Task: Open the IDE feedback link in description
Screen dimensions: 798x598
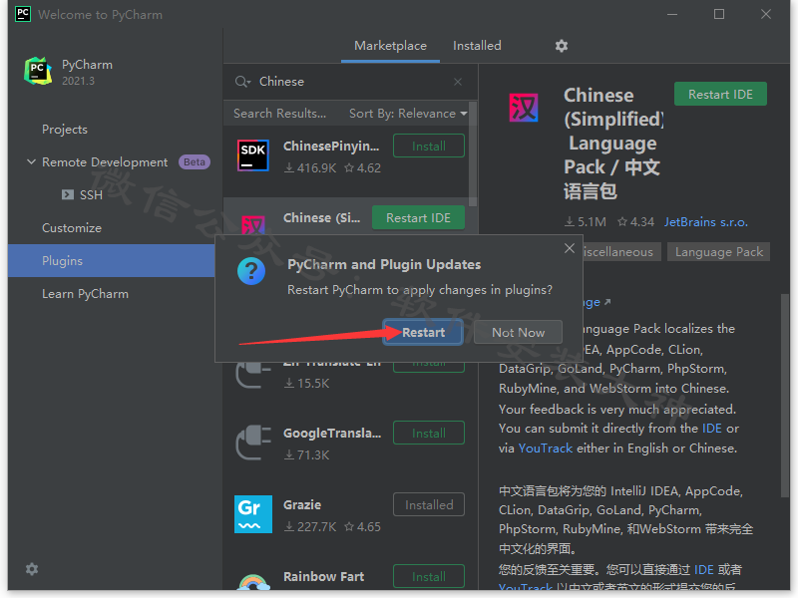Action: click(711, 429)
